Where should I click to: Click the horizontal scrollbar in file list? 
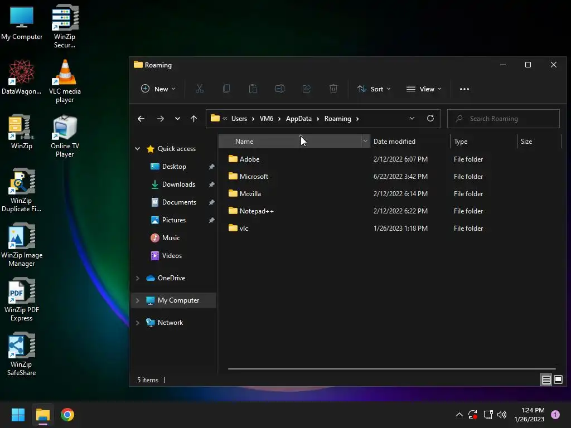391,369
